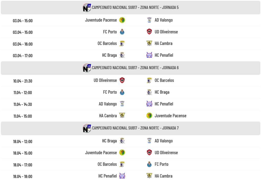Click OC Barcelos crest in Jornada 6 match
This screenshot has height=182, width=261.
[x=149, y=80]
